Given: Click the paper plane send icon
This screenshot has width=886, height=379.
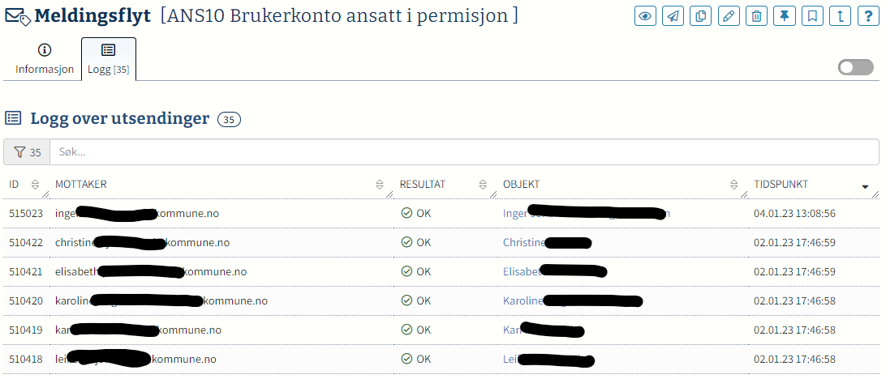Looking at the screenshot, I should (x=673, y=16).
